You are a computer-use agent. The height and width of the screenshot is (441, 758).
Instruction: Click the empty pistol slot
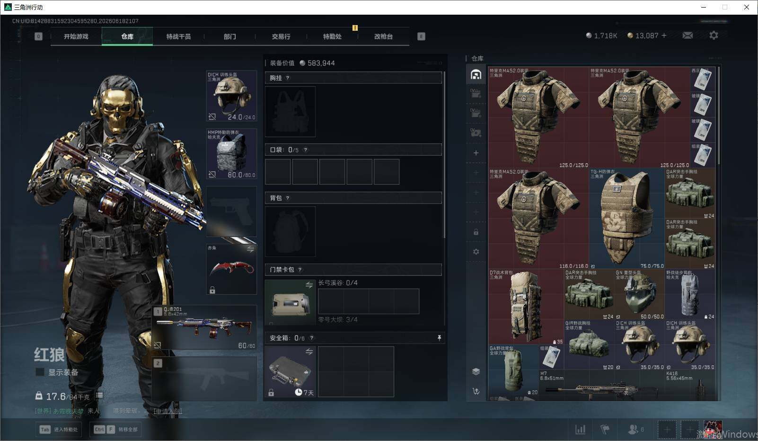[x=232, y=212]
